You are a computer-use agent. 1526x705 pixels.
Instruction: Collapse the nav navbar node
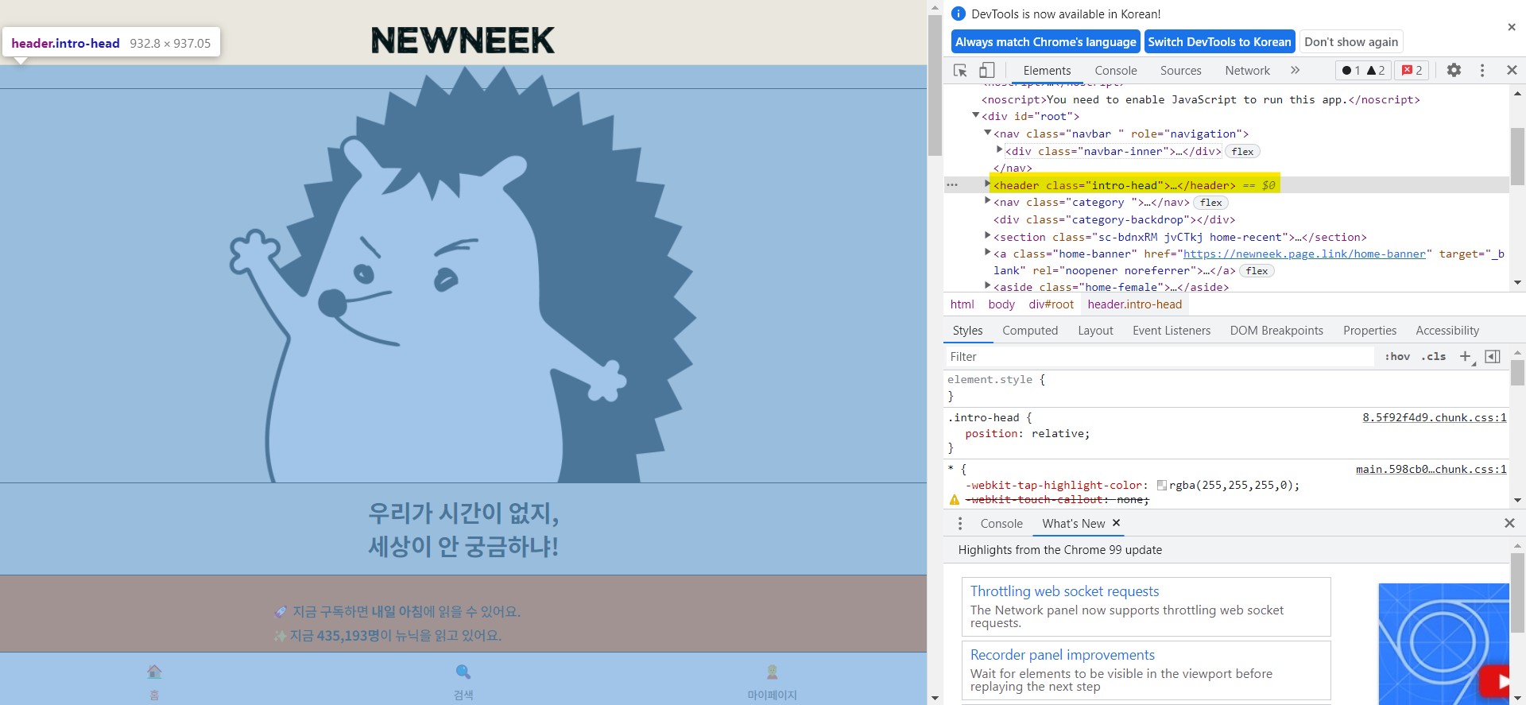988,133
